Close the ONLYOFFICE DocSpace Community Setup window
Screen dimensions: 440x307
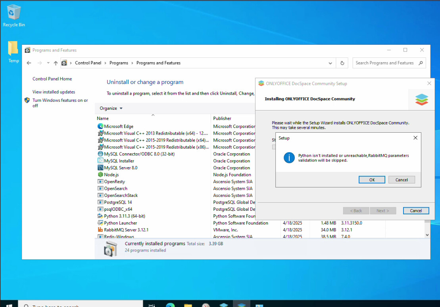click(429, 84)
